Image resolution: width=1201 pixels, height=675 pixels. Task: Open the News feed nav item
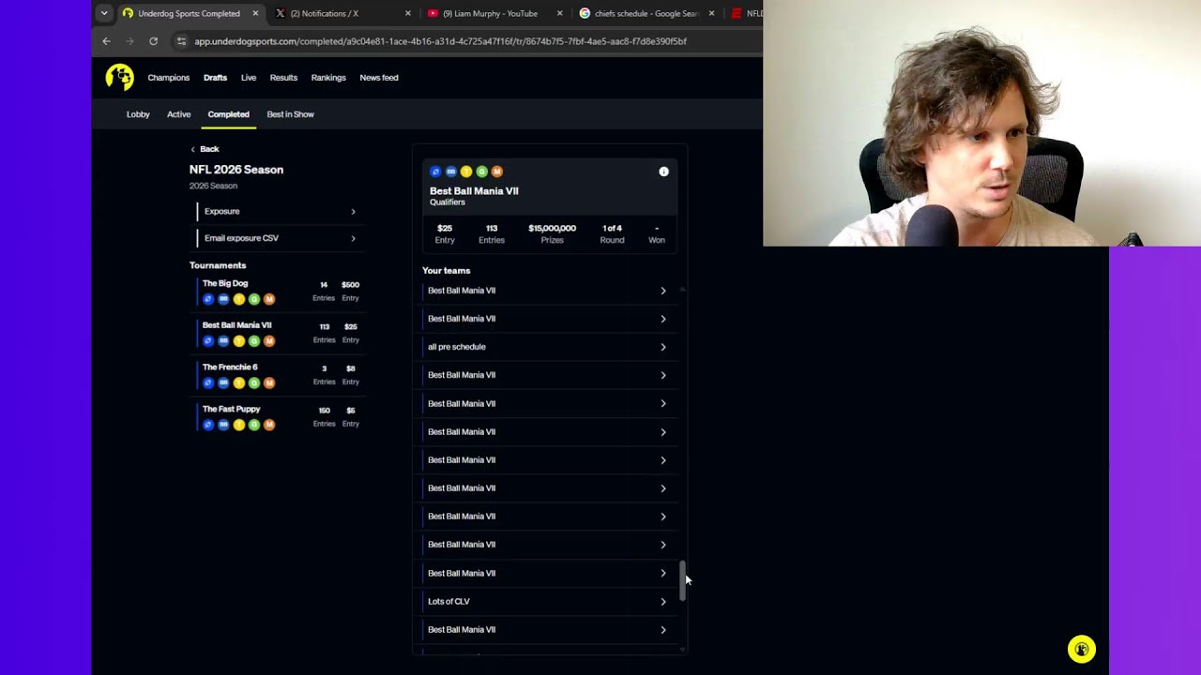pyautogui.click(x=379, y=78)
